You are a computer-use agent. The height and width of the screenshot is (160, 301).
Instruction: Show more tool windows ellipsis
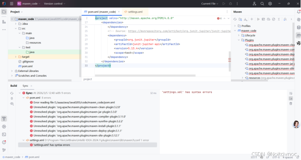[4, 29]
